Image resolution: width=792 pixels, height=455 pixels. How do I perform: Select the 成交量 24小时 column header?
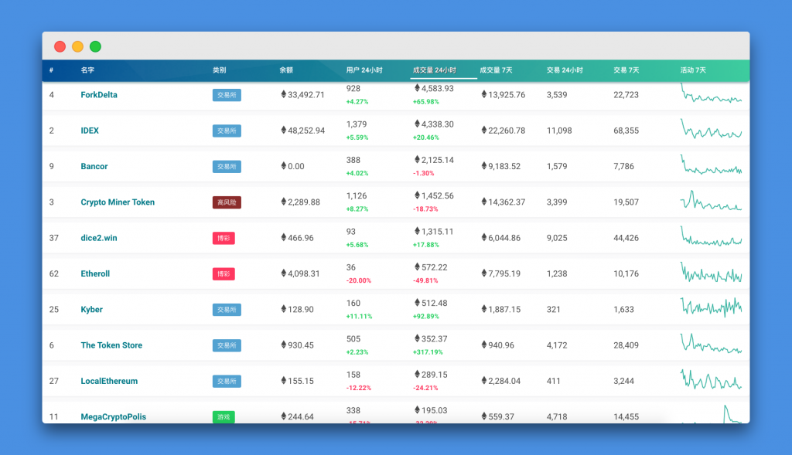[x=434, y=70]
